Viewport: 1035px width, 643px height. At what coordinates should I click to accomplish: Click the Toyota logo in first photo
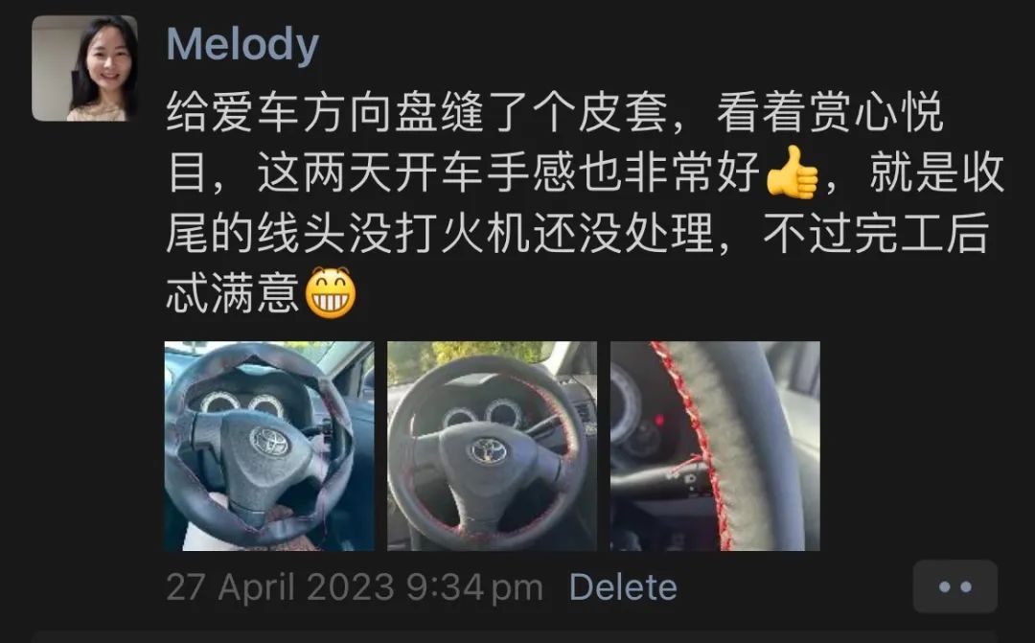(269, 441)
